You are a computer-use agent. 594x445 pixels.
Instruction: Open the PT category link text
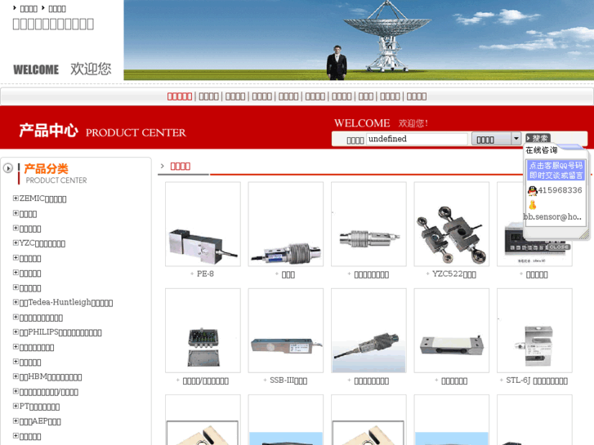tap(39, 407)
